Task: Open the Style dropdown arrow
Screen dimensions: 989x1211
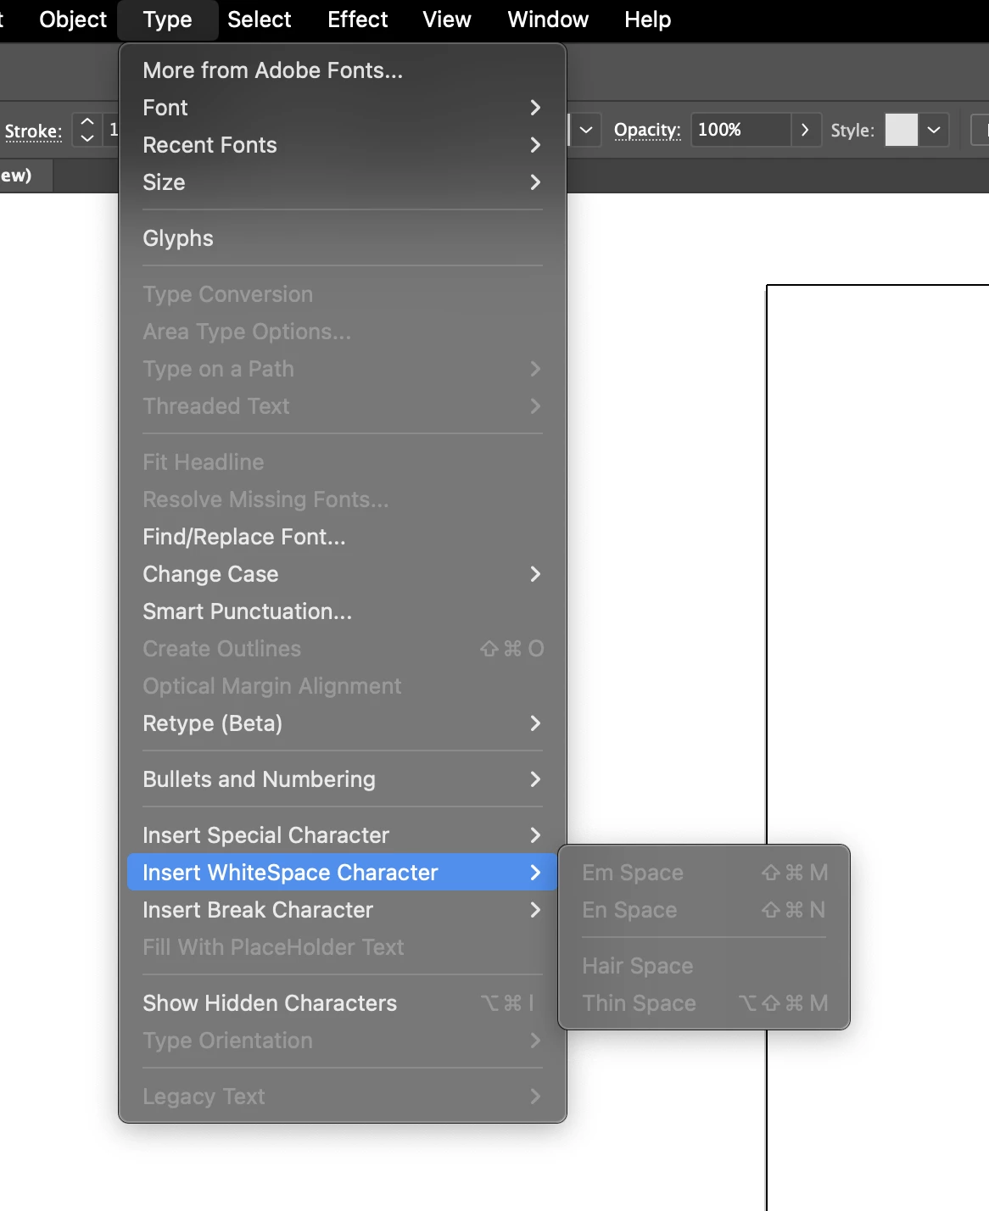Action: 934,130
